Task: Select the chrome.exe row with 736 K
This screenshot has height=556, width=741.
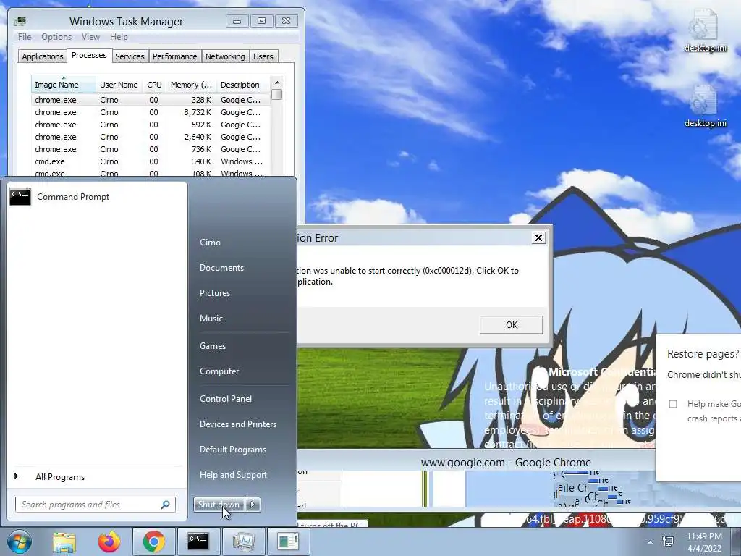Action: (151, 149)
